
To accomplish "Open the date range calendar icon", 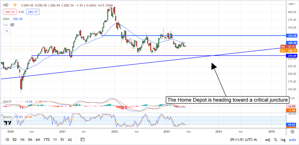I will coord(82,140).
